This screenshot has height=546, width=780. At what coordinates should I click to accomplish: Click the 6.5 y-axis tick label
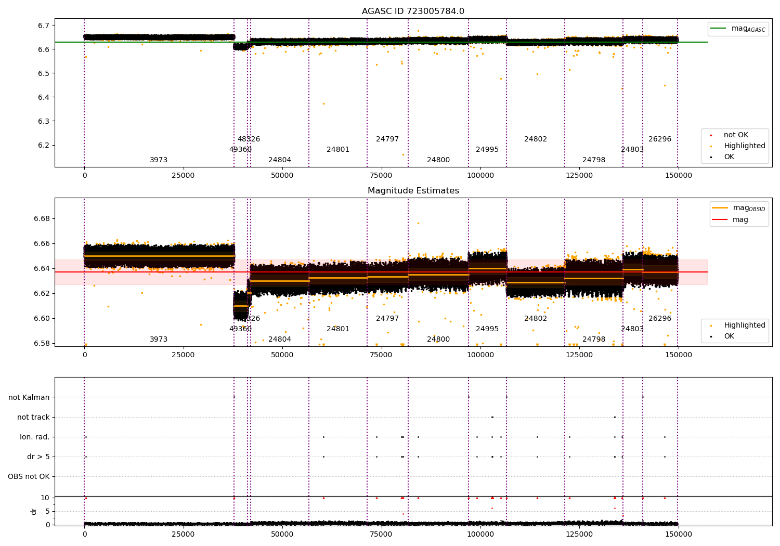pos(44,73)
